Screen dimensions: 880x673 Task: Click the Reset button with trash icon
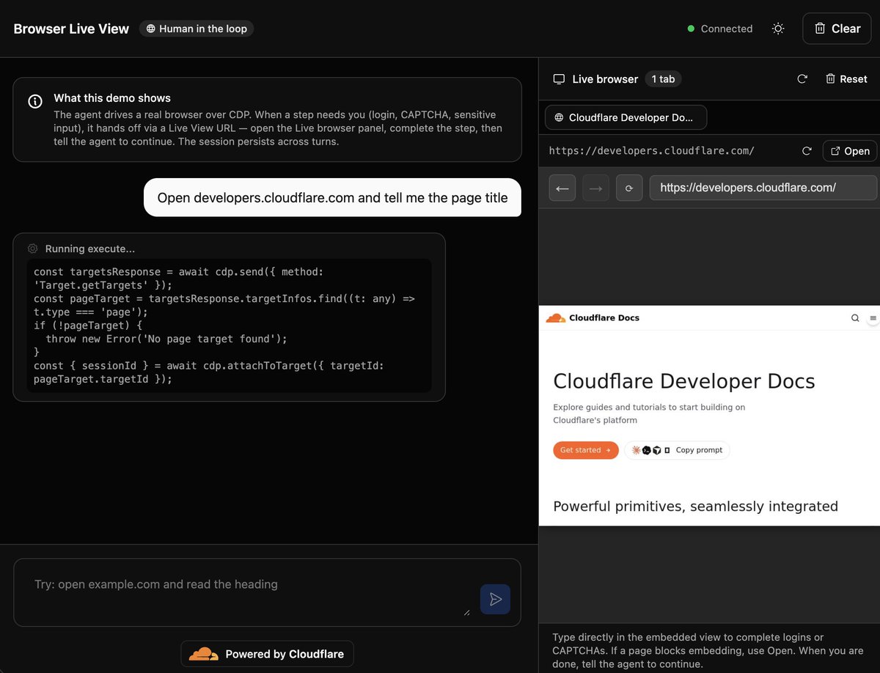[846, 78]
